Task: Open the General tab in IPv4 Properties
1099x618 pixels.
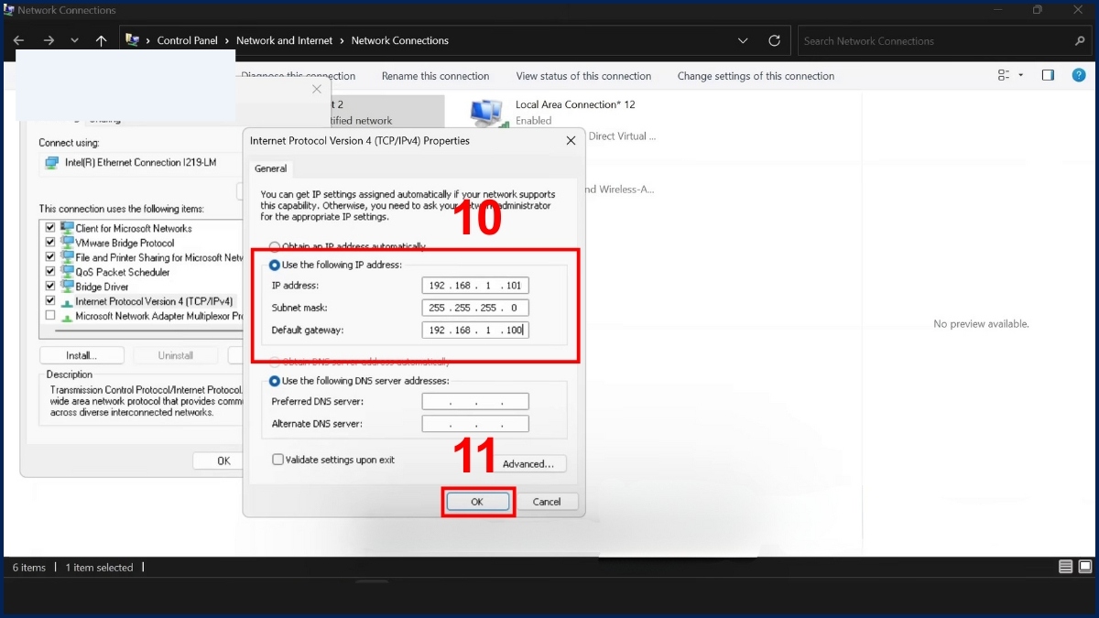Action: (x=270, y=168)
